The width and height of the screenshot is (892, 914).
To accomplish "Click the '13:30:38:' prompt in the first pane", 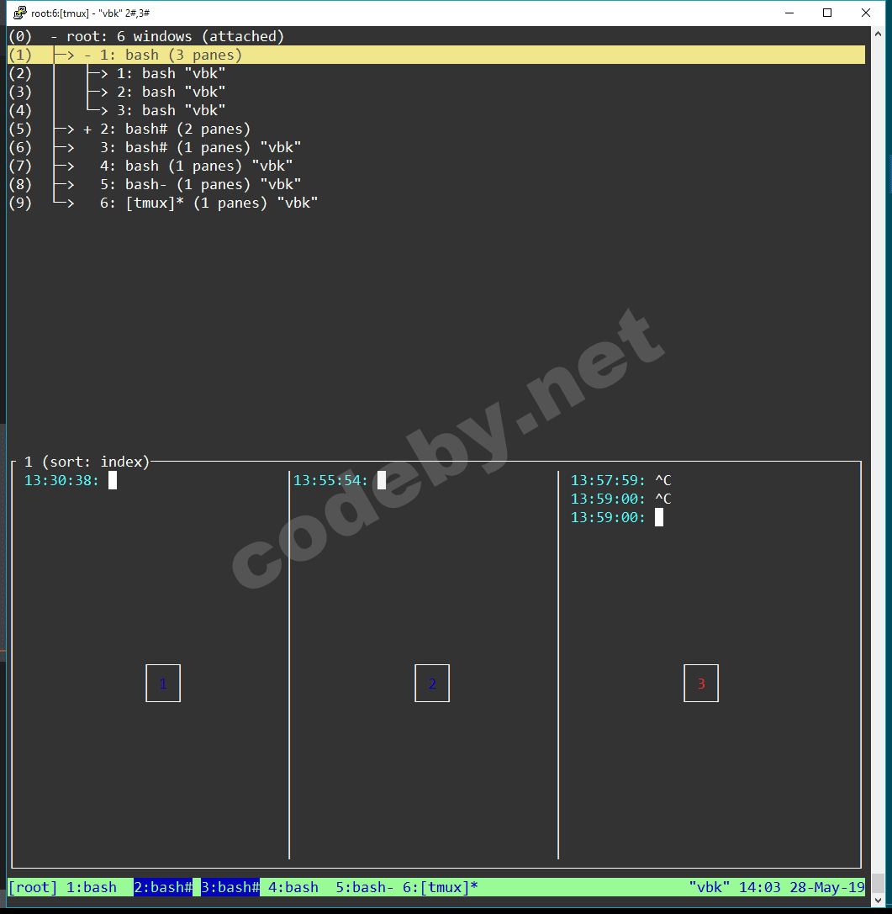I will point(62,480).
